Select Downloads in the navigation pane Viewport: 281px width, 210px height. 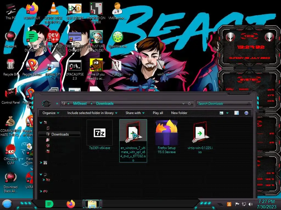[59, 134]
